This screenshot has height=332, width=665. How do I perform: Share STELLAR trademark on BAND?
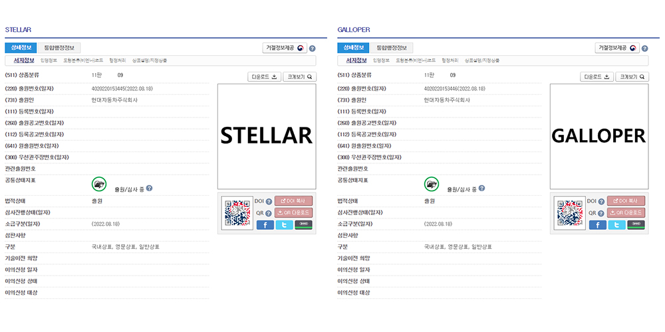tap(303, 225)
